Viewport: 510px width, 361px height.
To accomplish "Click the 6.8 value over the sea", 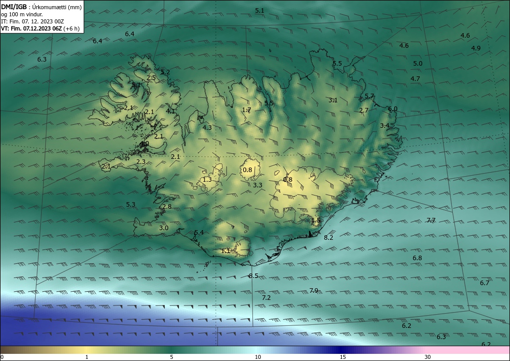I will tap(417, 258).
